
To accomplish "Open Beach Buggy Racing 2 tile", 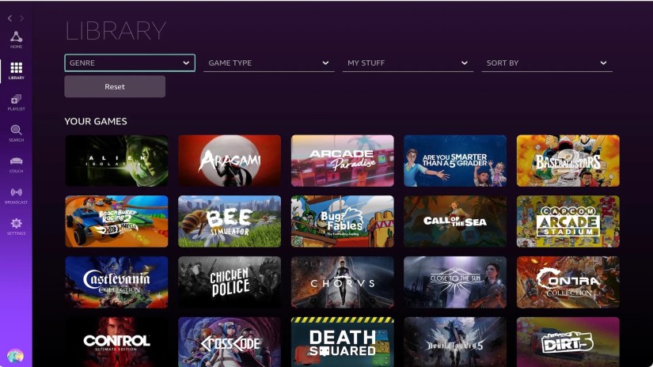I will coord(116,221).
